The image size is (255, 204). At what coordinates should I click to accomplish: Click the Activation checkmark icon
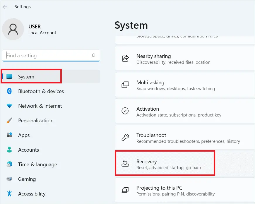click(125, 111)
